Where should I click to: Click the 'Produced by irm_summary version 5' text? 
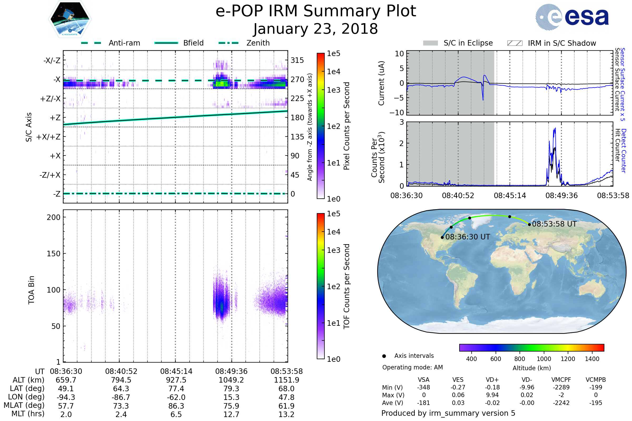[448, 413]
